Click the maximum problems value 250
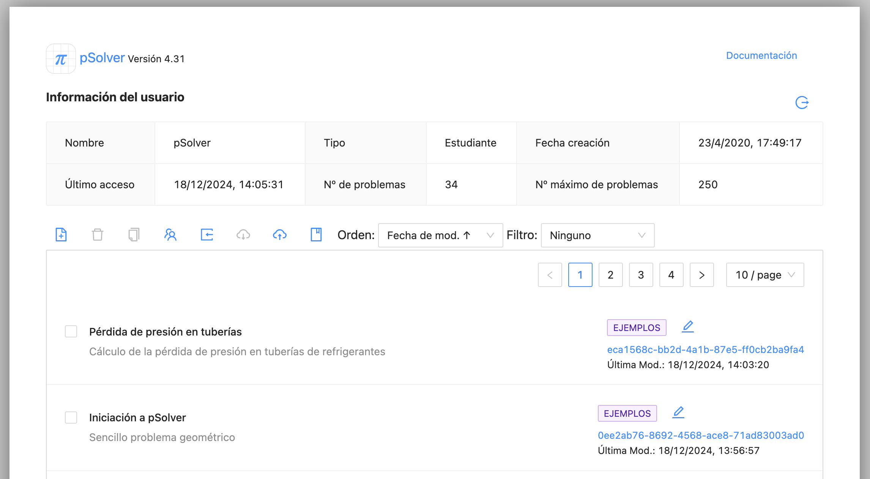Screen dimensions: 870x479 pos(708,184)
